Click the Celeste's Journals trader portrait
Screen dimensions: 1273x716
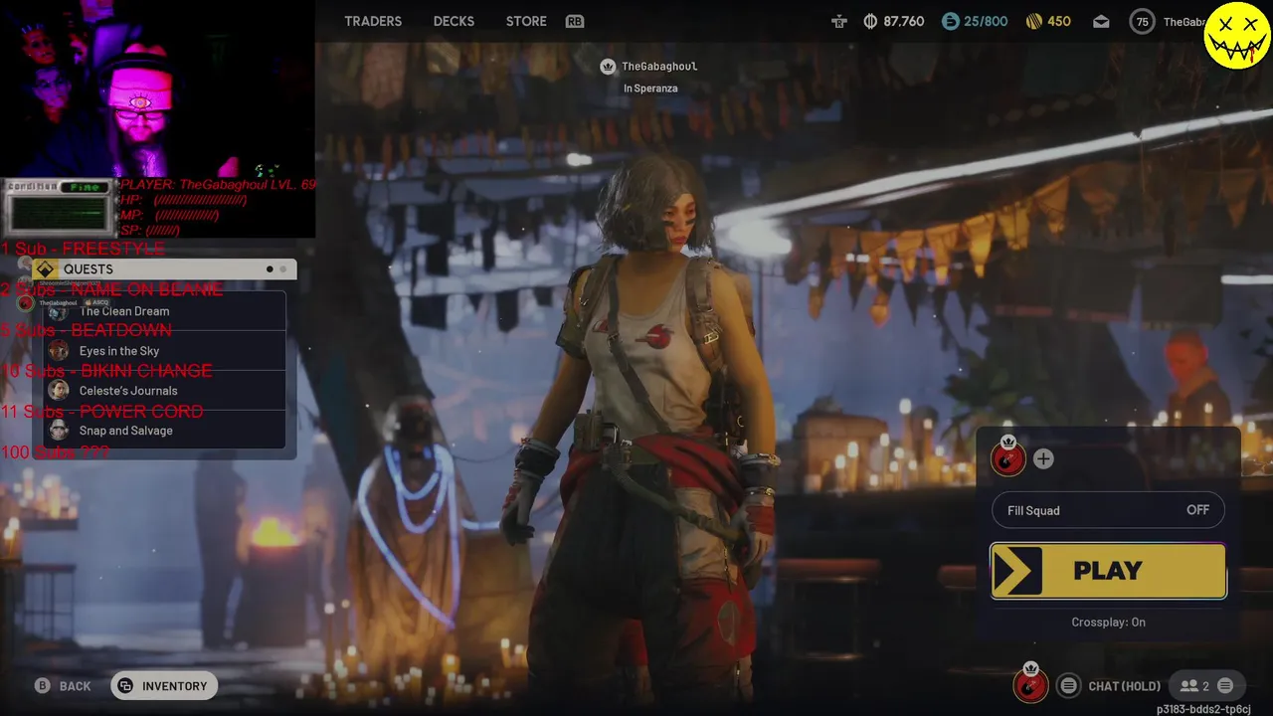point(59,391)
